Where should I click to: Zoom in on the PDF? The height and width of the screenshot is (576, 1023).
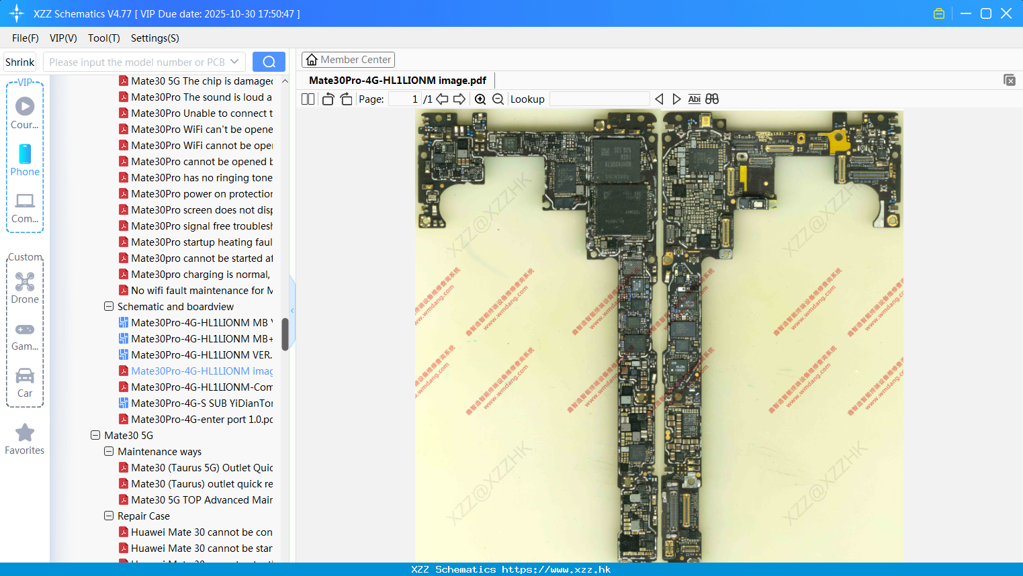tap(480, 99)
